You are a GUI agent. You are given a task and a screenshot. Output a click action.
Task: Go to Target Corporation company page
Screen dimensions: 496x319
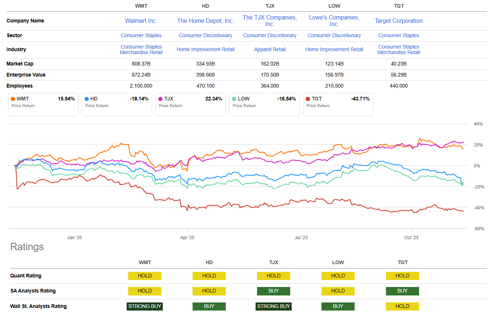(x=398, y=21)
